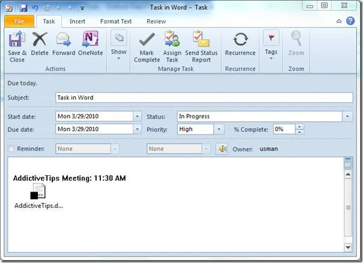This screenshot has height=263, width=363.
Task: Click the next item arrow in quick access toolbar
Action: click(x=70, y=8)
